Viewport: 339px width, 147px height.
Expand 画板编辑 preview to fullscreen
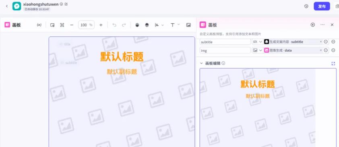(333, 64)
